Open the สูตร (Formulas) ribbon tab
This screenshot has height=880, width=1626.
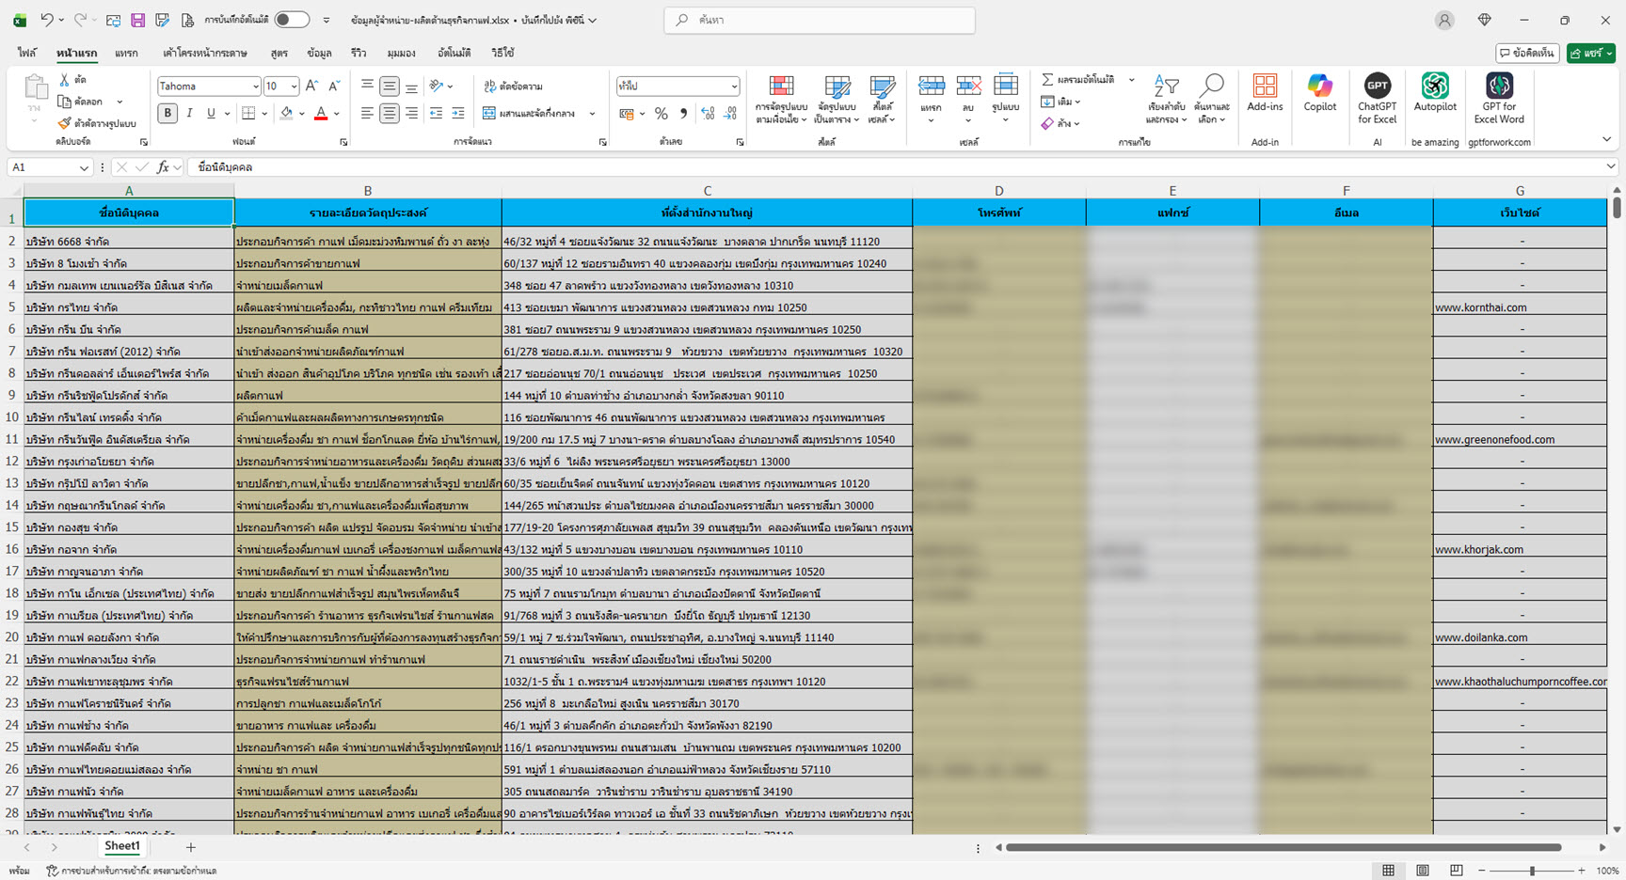tap(279, 54)
